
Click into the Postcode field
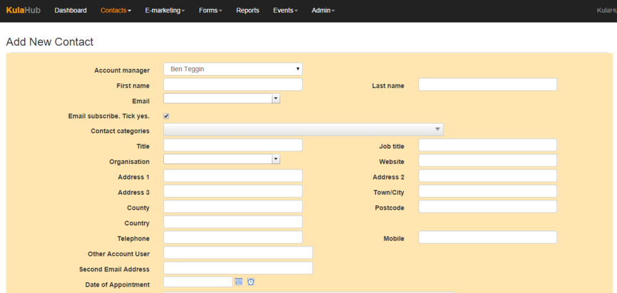point(488,206)
